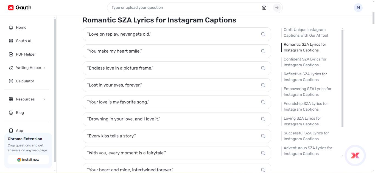Click inside the question input field
This screenshot has height=173, width=375.
(x=165, y=7)
